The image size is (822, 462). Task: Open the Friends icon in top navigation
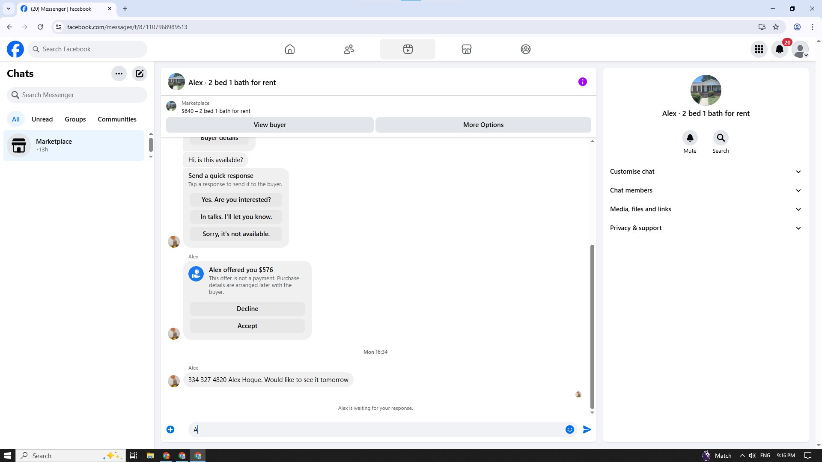[349, 49]
